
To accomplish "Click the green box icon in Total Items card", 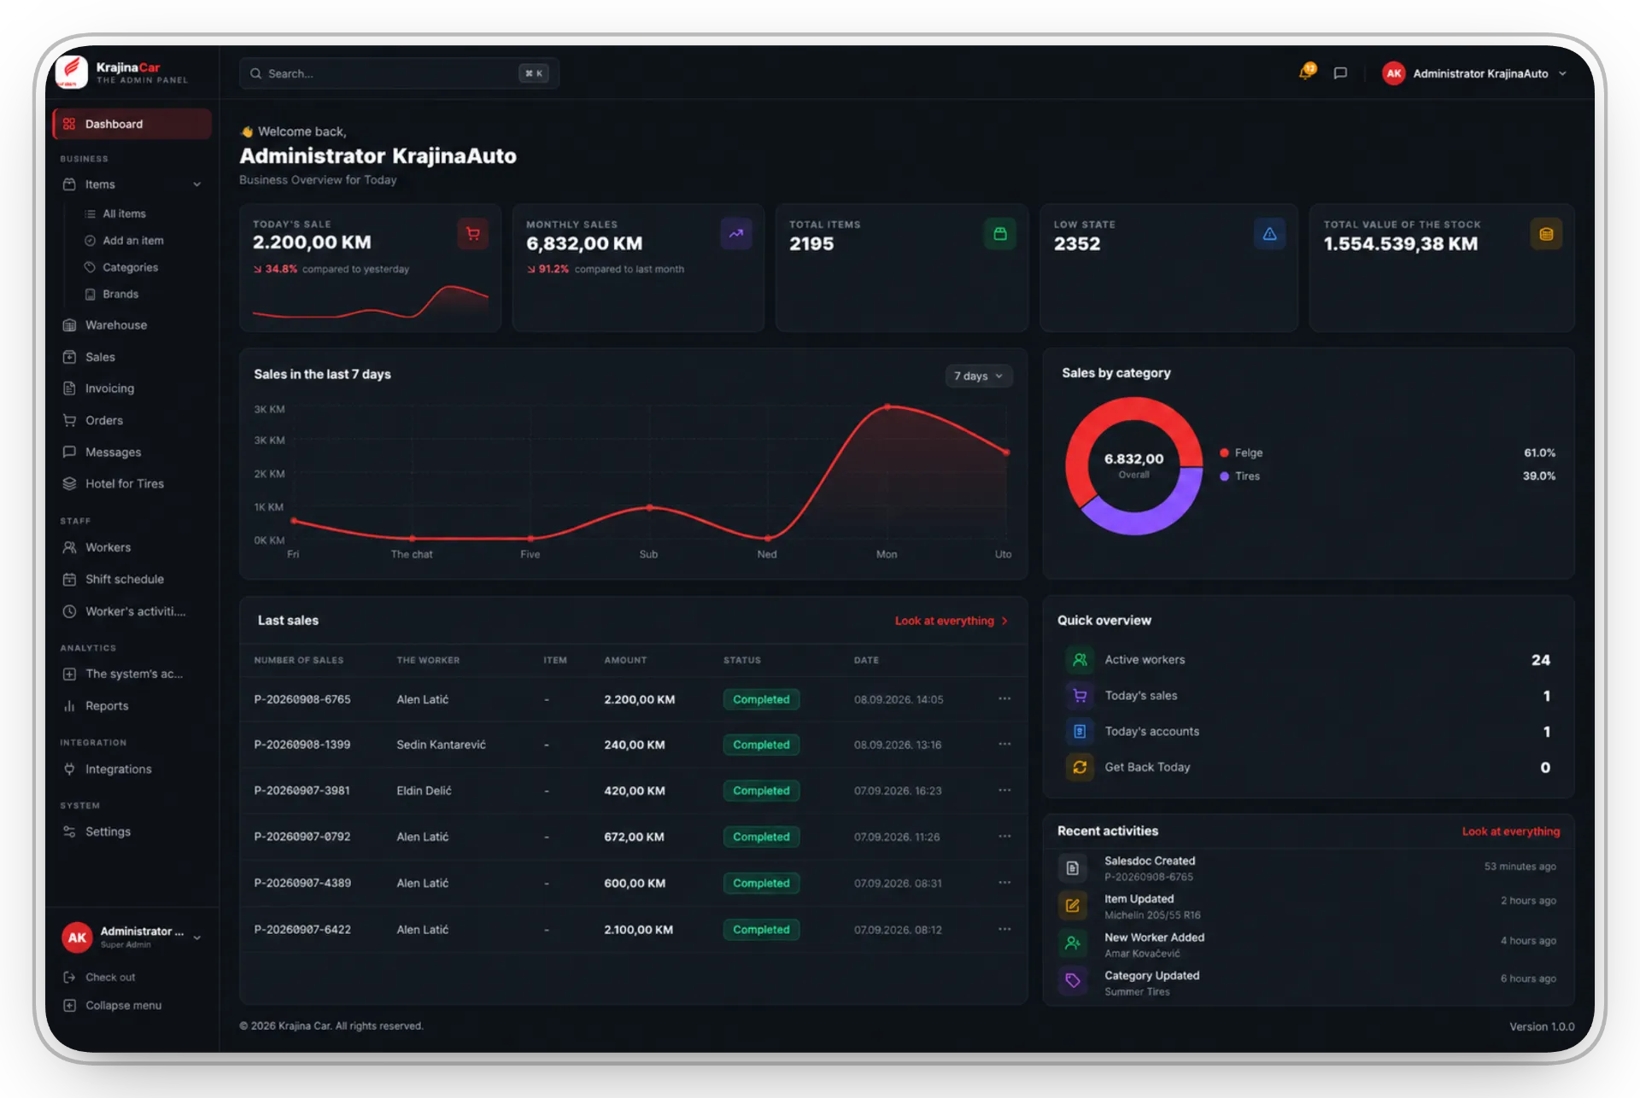I will click(x=1000, y=234).
